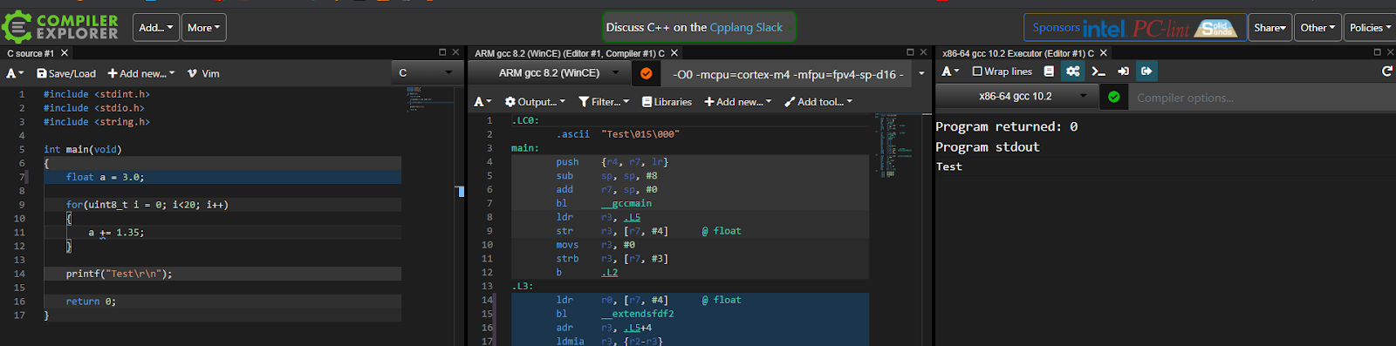Screen dimensions: 1396x346
Task: Click the 'Program stdout' label
Action: click(x=988, y=146)
